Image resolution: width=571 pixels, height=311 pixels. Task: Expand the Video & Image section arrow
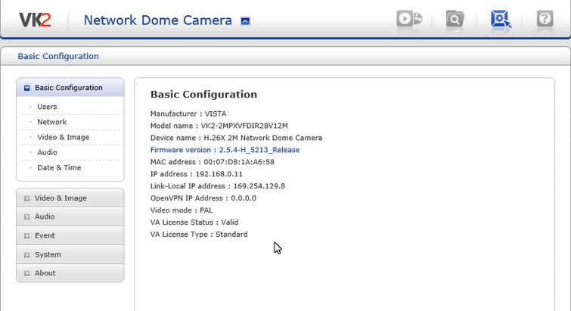pos(26,198)
